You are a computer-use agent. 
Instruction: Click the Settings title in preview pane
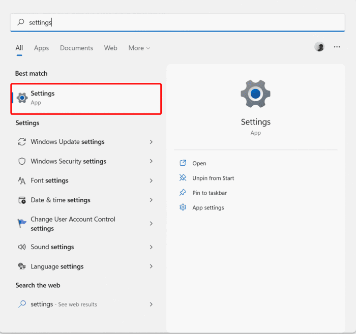click(256, 122)
